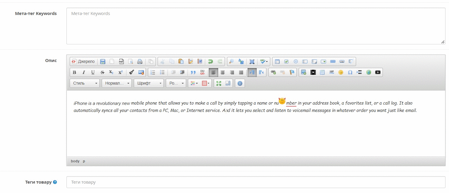Toggle center text alignment
Image resolution: width=449 pixels, height=193 pixels.
point(223,72)
